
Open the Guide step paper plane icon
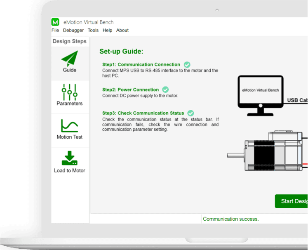coord(70,58)
